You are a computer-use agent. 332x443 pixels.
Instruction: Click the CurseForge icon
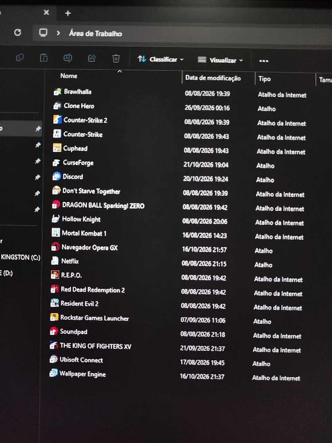(x=56, y=162)
